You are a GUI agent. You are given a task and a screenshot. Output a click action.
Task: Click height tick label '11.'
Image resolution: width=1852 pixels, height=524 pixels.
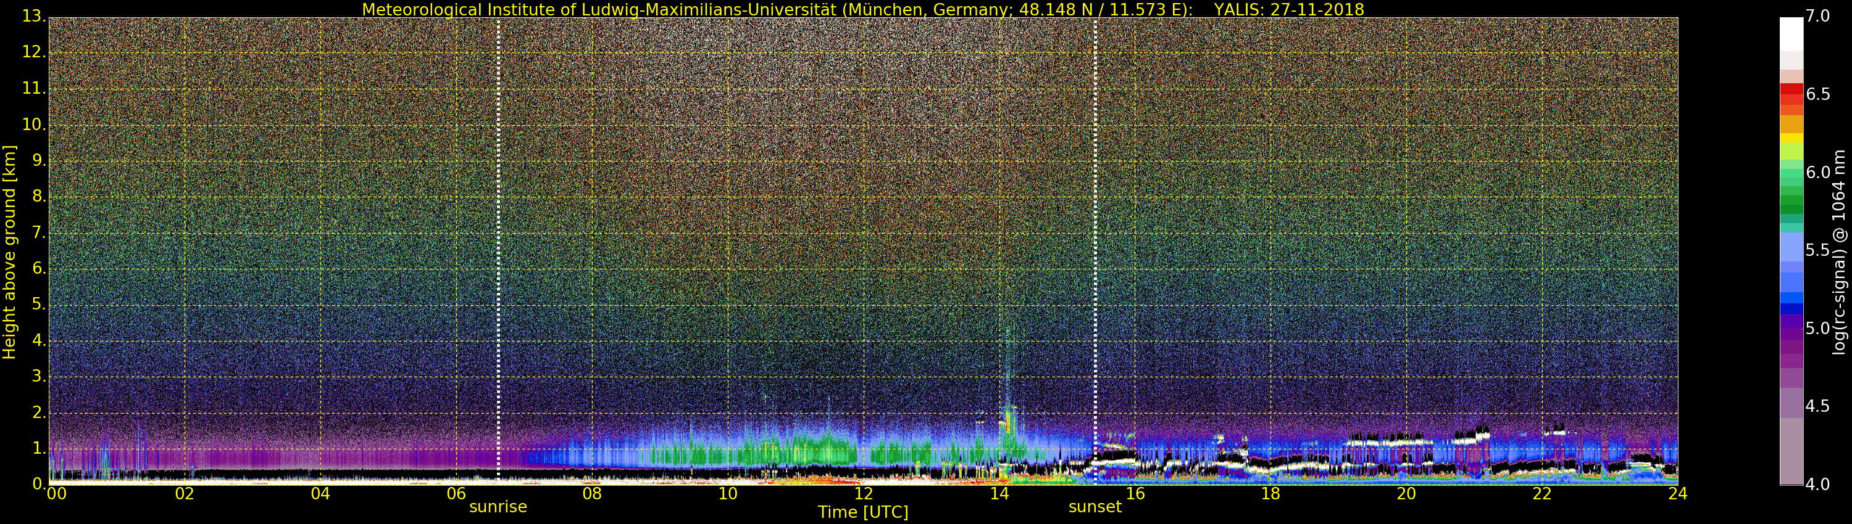click(34, 88)
